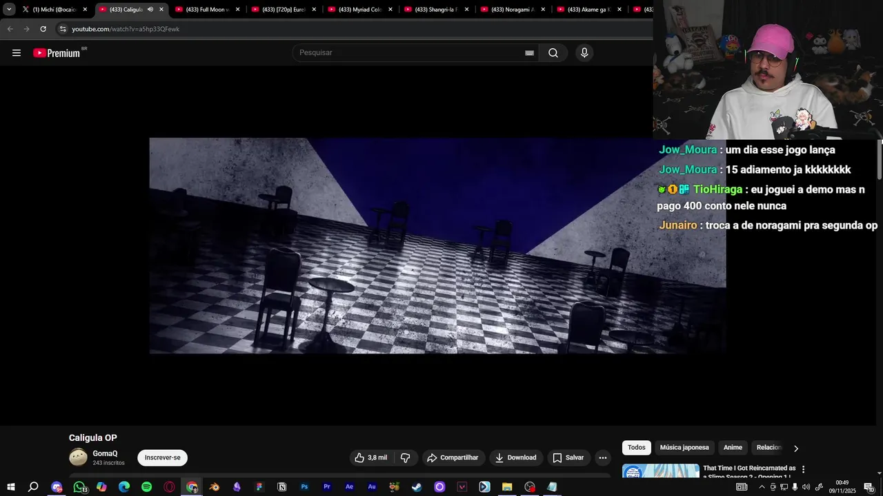Click the address bar URL
The height and width of the screenshot is (496, 883).
(x=126, y=29)
